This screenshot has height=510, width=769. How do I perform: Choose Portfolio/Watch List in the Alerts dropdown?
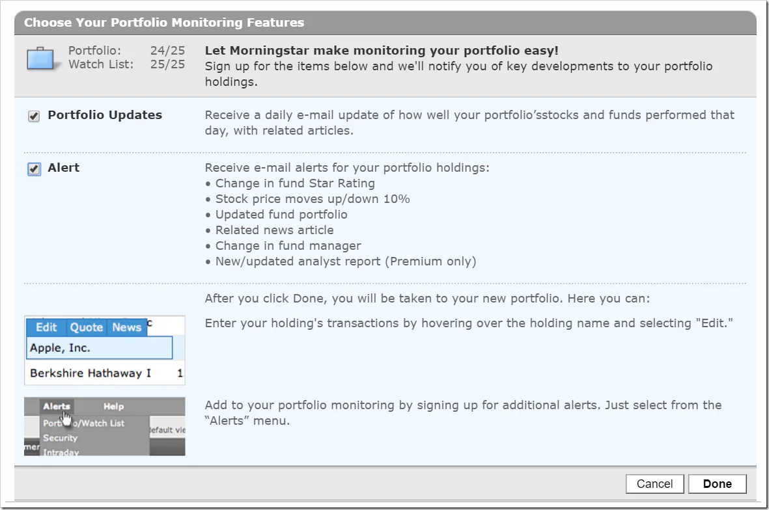pos(83,423)
